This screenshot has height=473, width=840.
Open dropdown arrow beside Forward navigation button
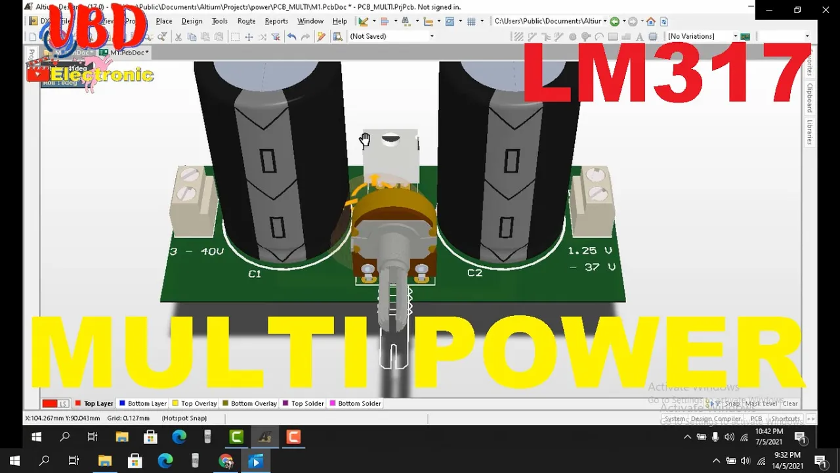click(x=642, y=21)
